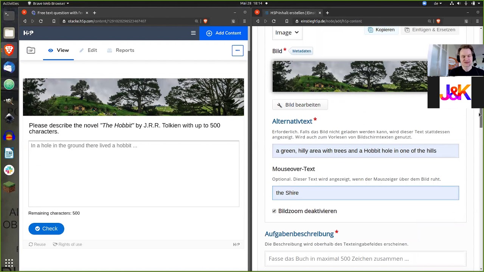Switch to the Edit tab
The width and height of the screenshot is (484, 272).
click(x=88, y=50)
